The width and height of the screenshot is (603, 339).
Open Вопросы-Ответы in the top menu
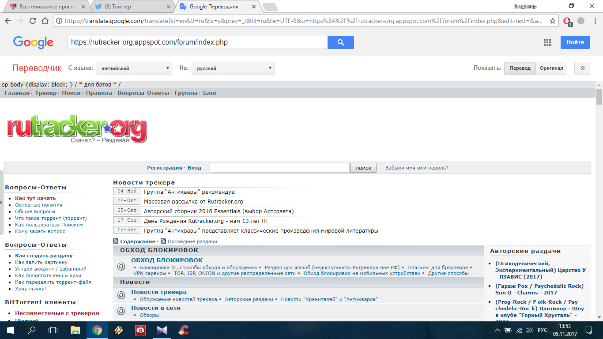(143, 93)
